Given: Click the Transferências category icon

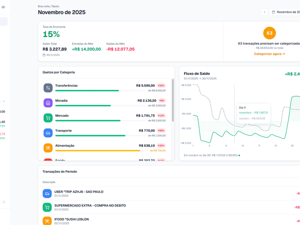Looking at the screenshot, I should click(x=48, y=88).
